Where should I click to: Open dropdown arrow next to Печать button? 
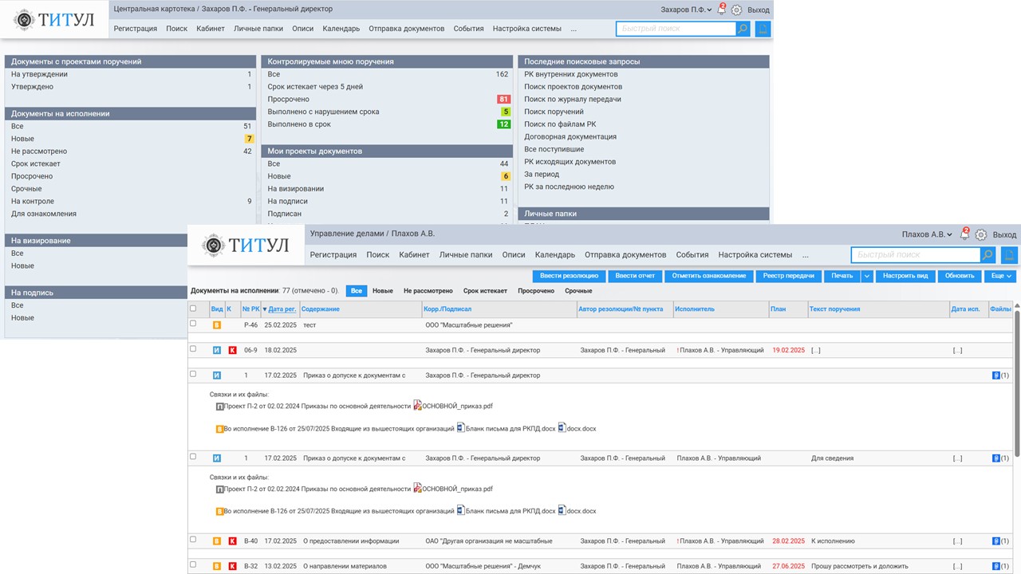pos(866,276)
